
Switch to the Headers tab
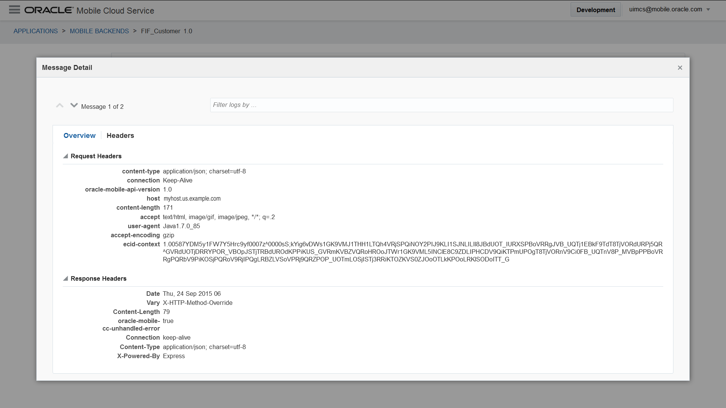pos(120,136)
